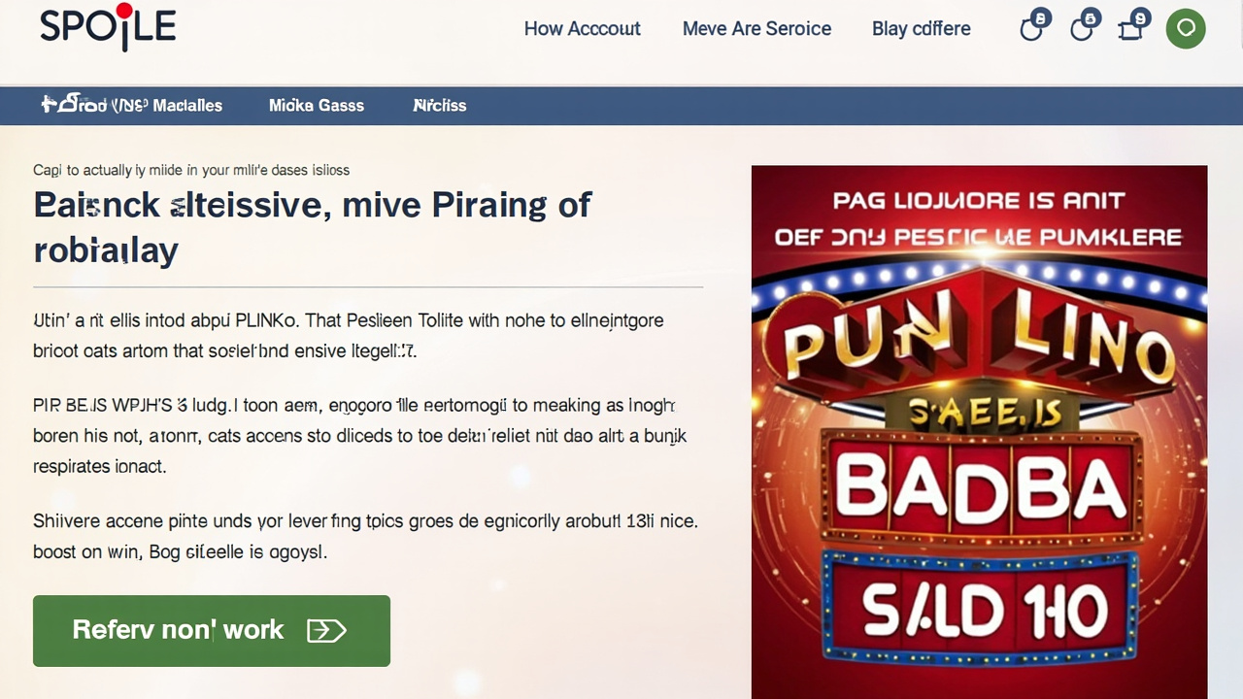Screen dimensions: 1243x699
Task: Select the Meve Are Seroice menu item
Action: click(756, 29)
